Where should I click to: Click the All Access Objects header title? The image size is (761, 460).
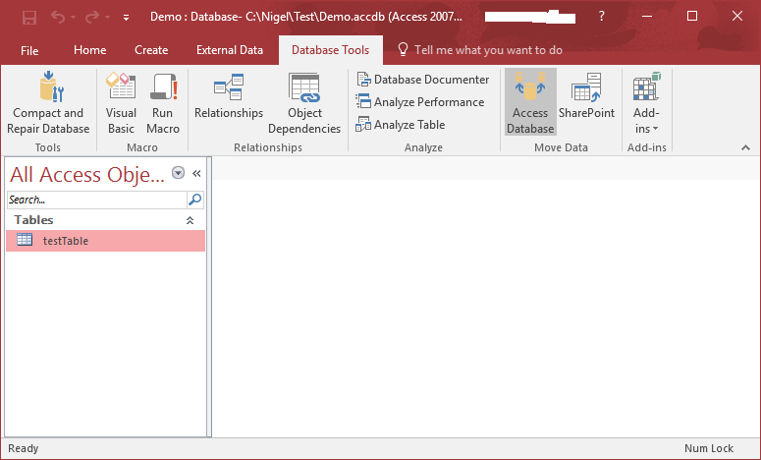click(87, 174)
